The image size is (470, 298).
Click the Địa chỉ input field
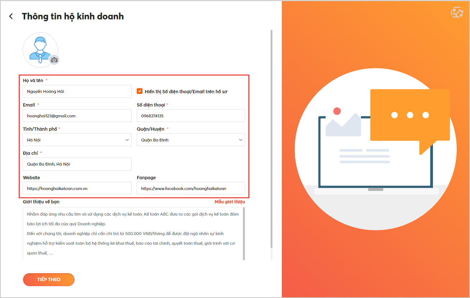77,164
